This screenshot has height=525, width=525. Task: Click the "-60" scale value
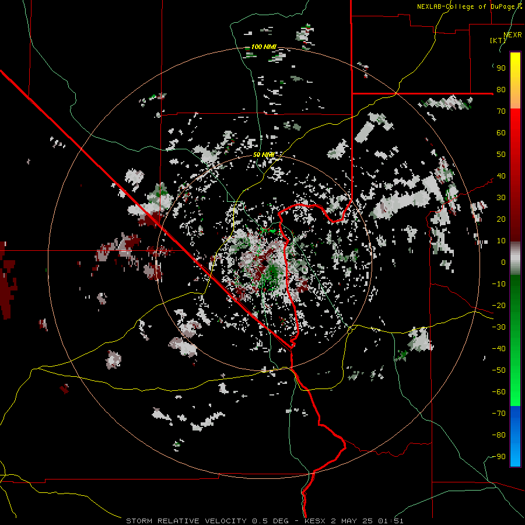499,392
